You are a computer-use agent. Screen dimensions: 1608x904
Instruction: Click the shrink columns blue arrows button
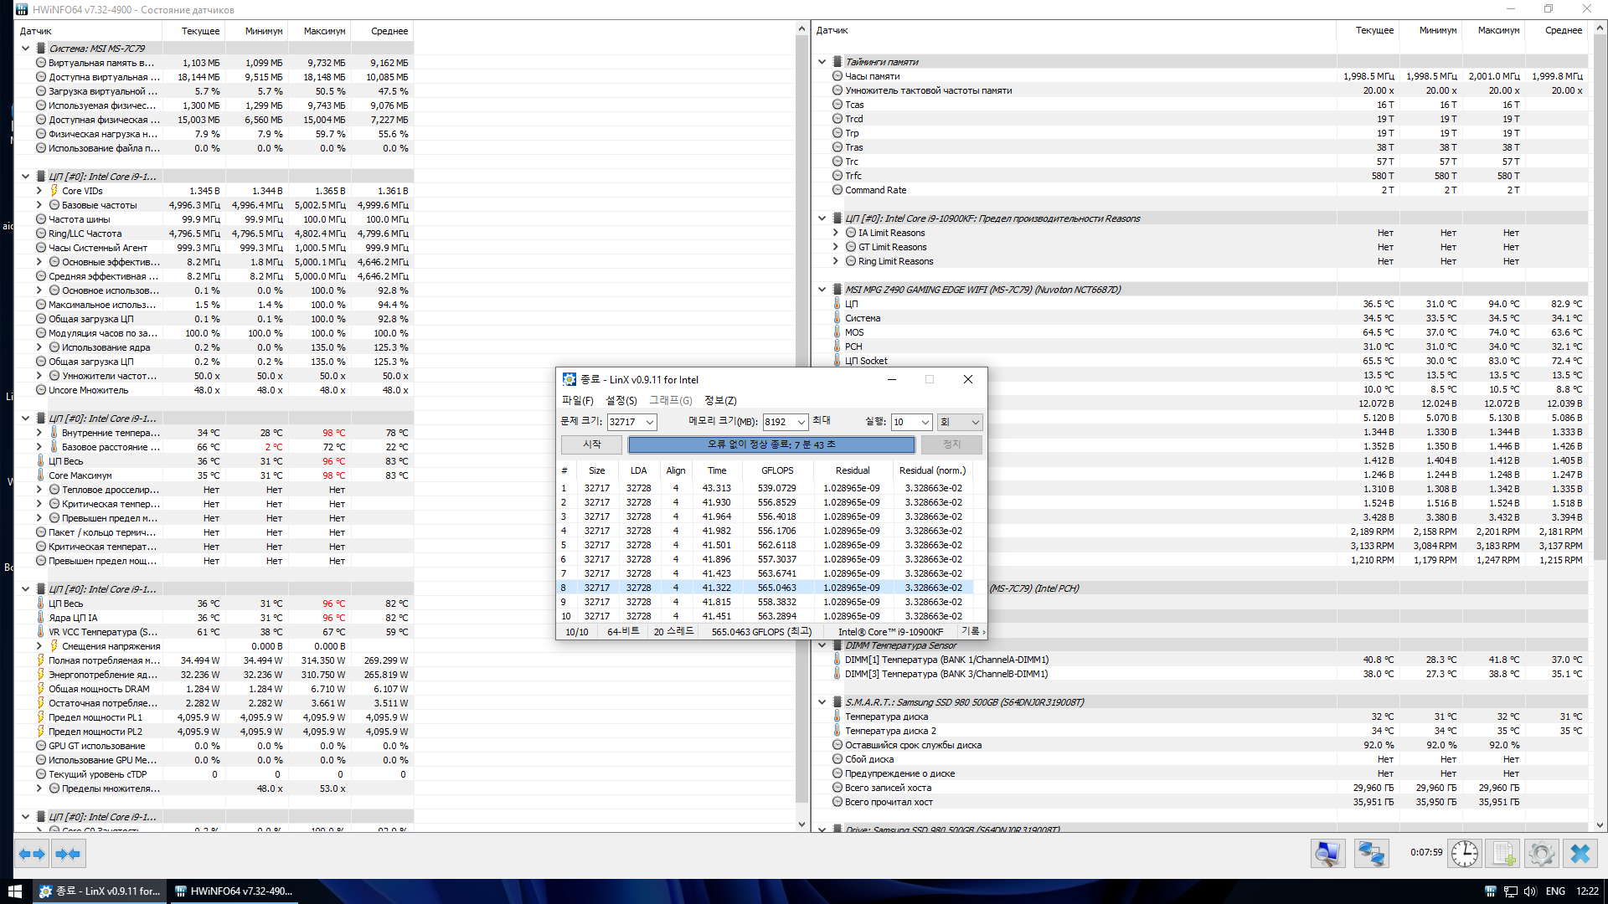[68, 854]
